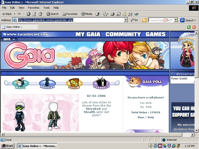Click the horizontal scrollbar left arrow
Viewport: 199px width, 149px height.
(x=2, y=134)
